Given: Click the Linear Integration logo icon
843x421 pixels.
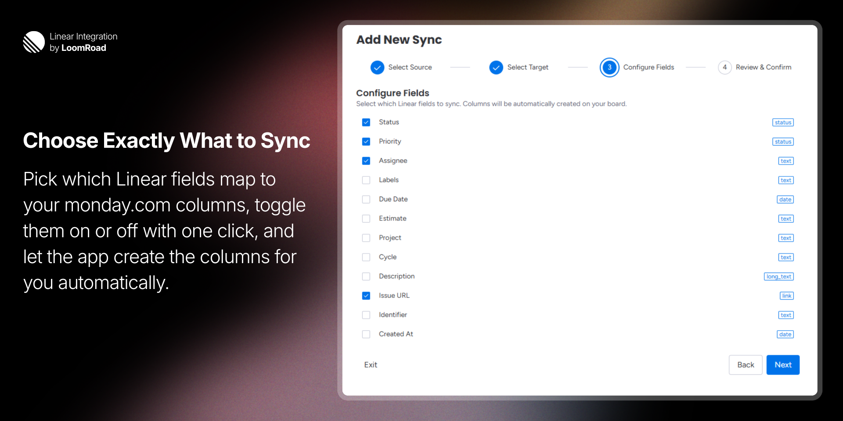Looking at the screenshot, I should coord(34,42).
